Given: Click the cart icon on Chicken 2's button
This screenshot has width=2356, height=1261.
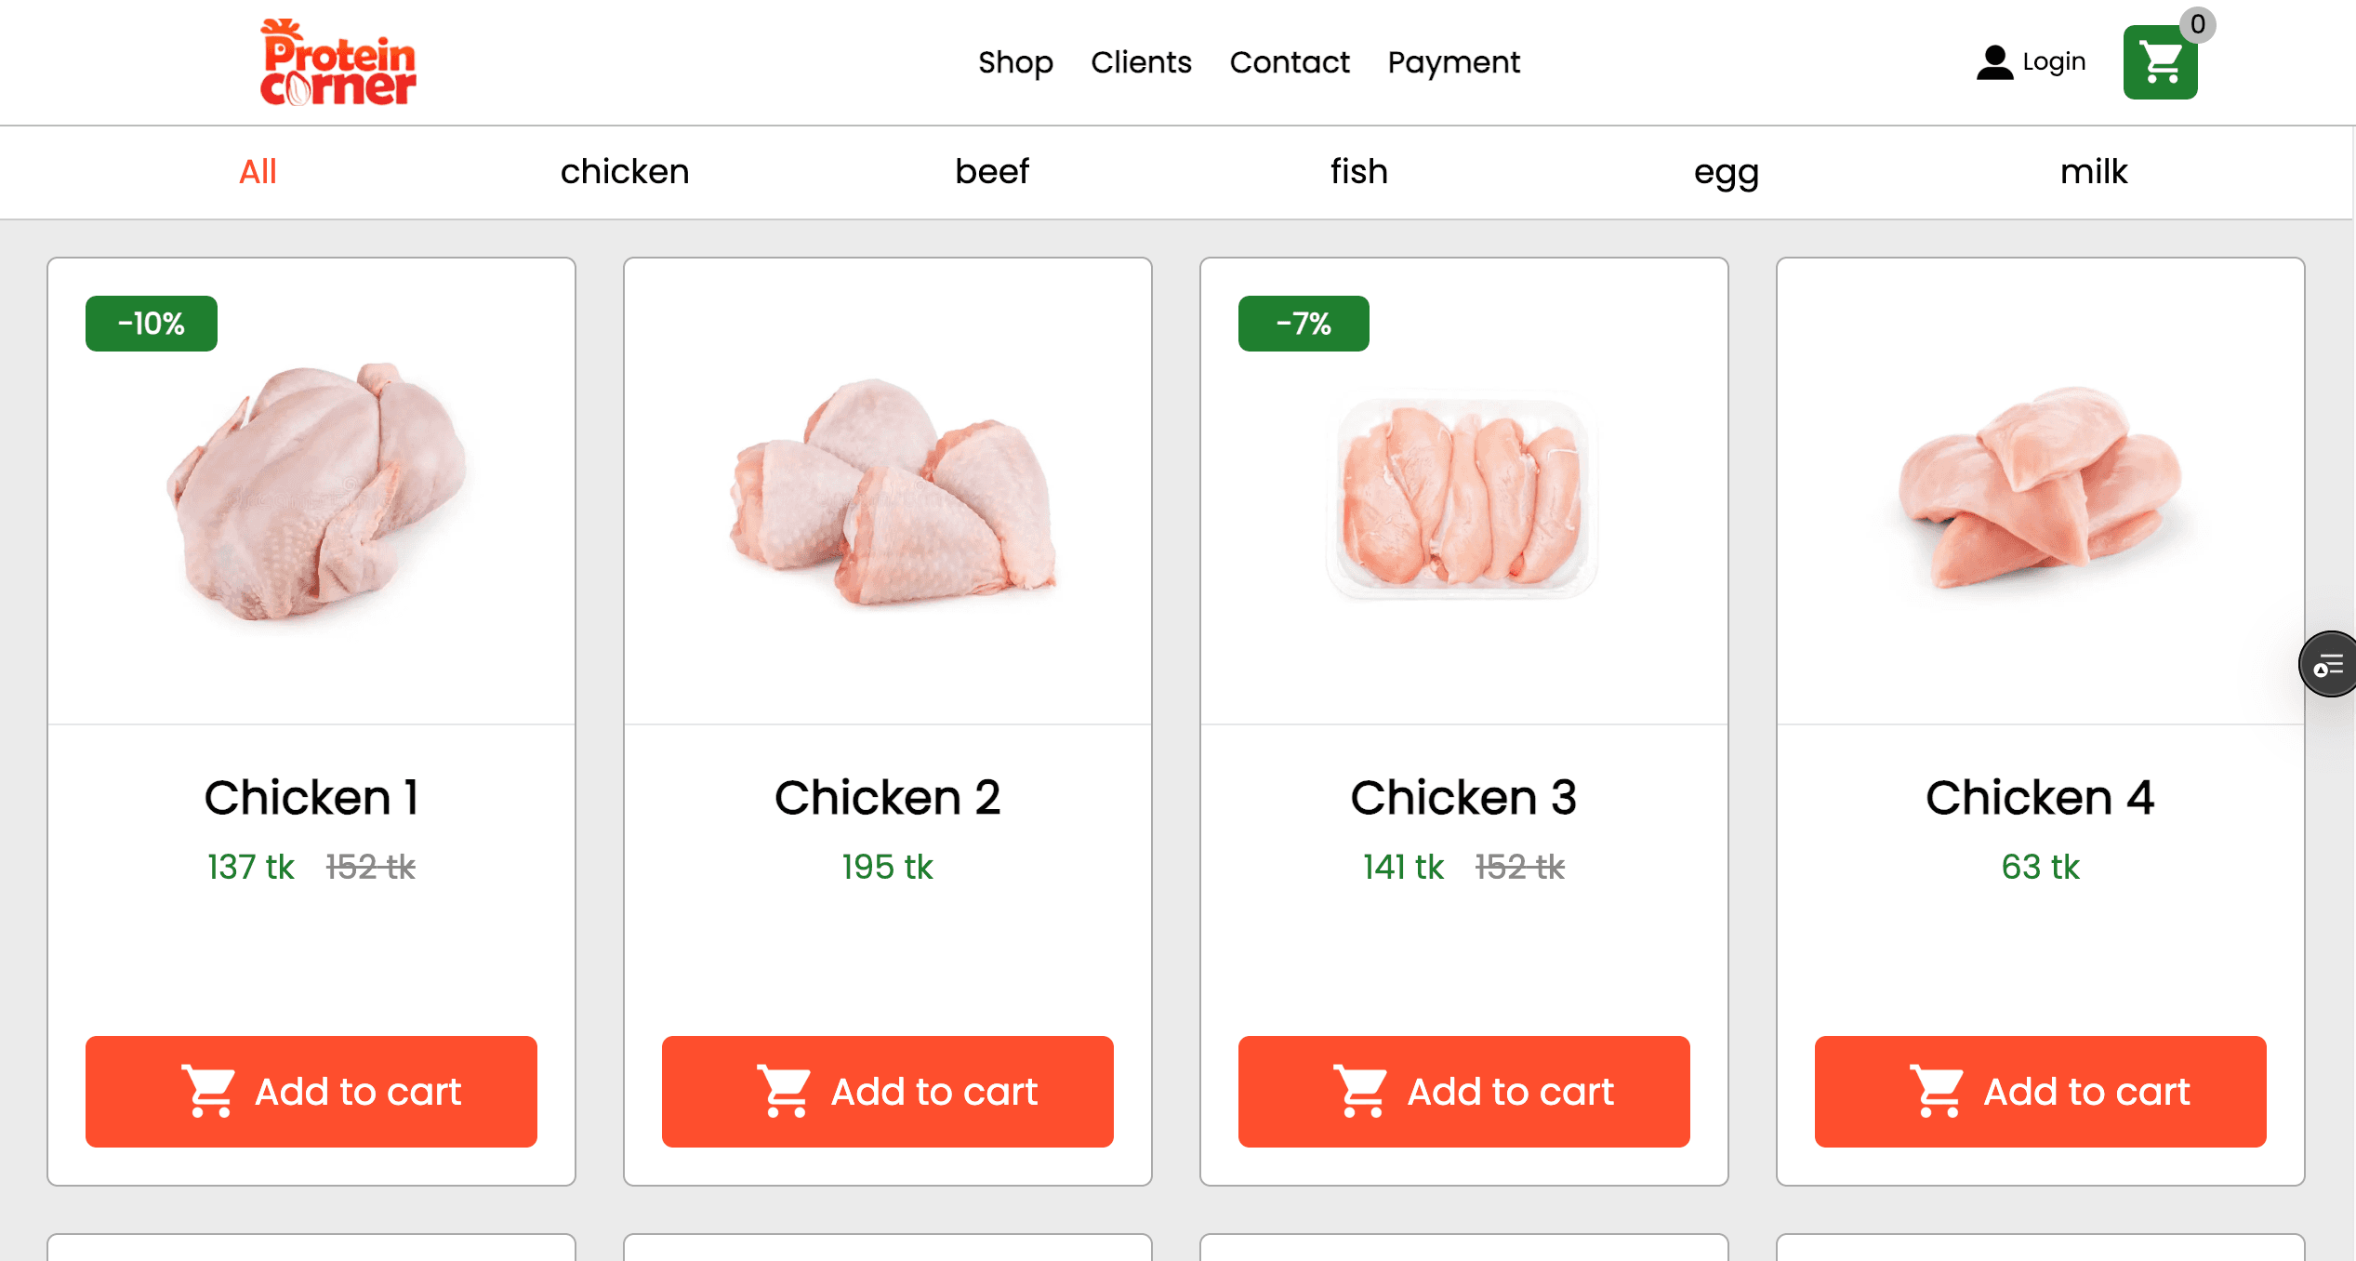Looking at the screenshot, I should tap(784, 1091).
